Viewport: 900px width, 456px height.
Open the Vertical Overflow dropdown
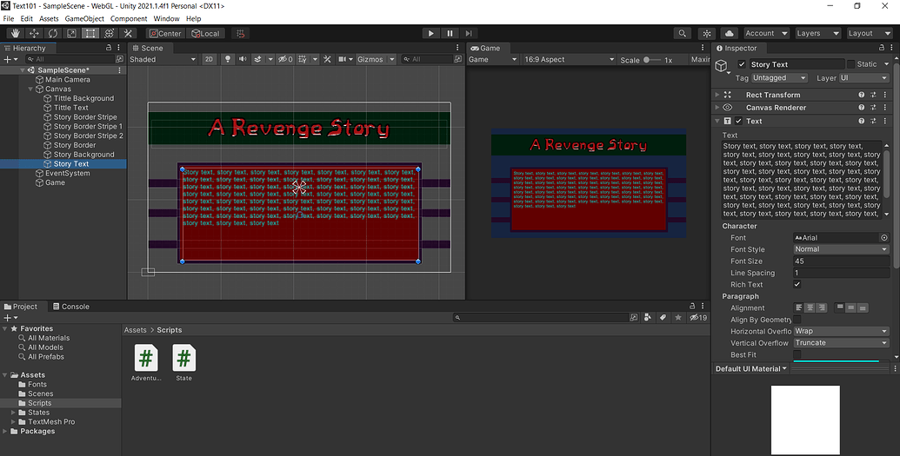[x=841, y=343]
